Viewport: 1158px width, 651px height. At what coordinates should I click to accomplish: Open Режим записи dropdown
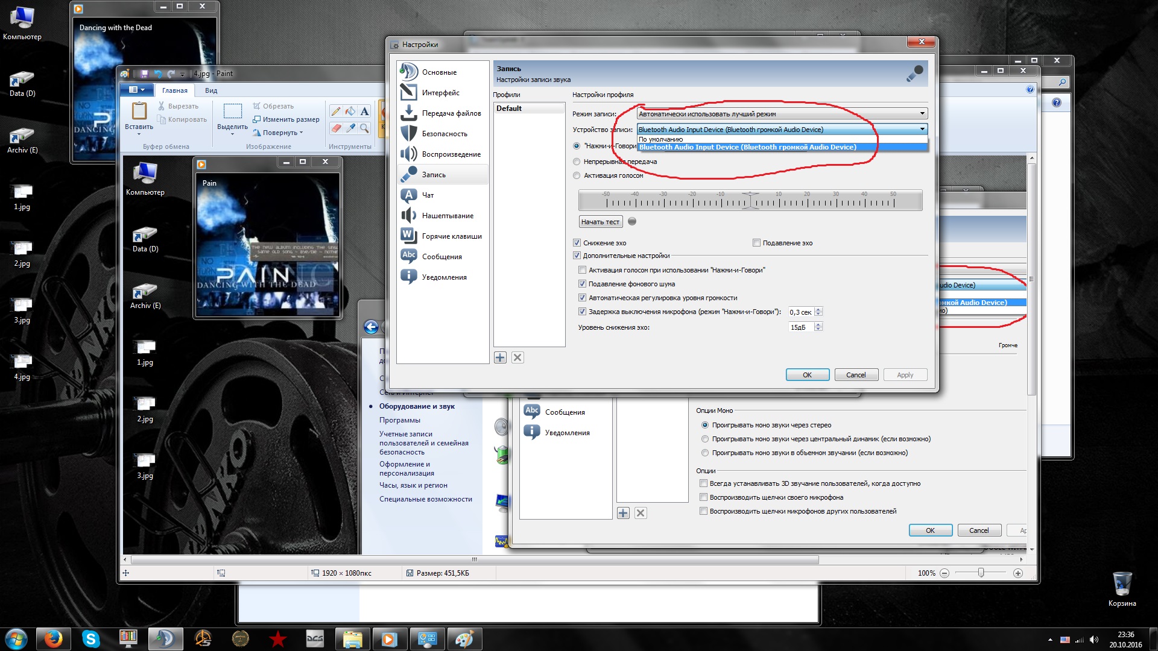coord(782,114)
